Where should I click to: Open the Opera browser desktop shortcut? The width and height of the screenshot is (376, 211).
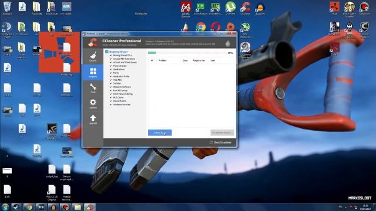(216, 27)
